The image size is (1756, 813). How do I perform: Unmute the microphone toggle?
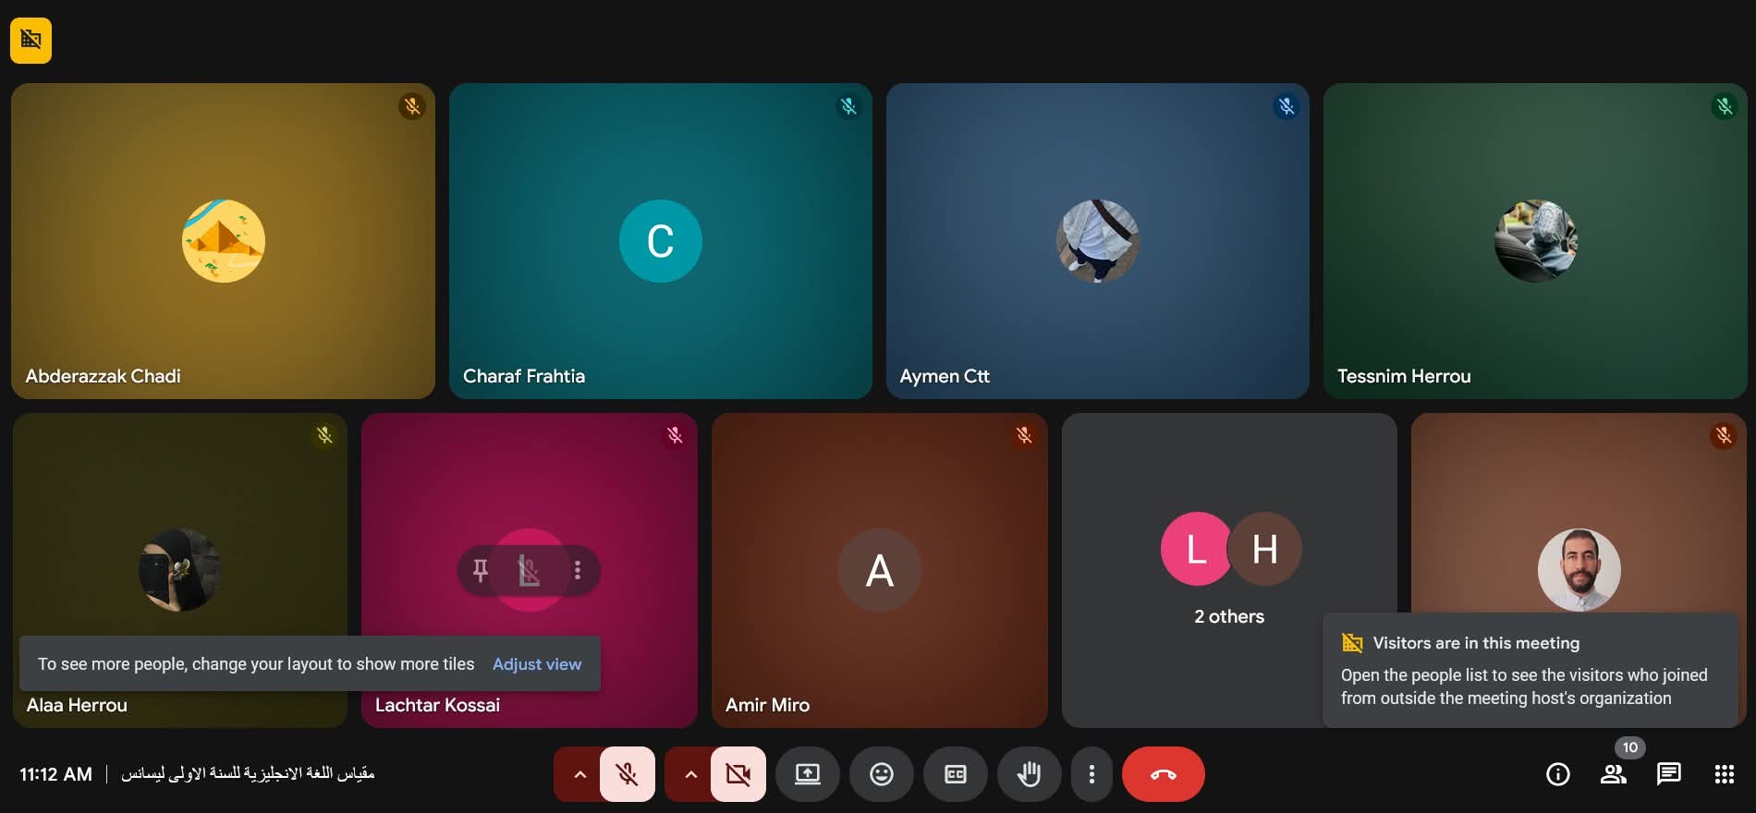tap(628, 774)
